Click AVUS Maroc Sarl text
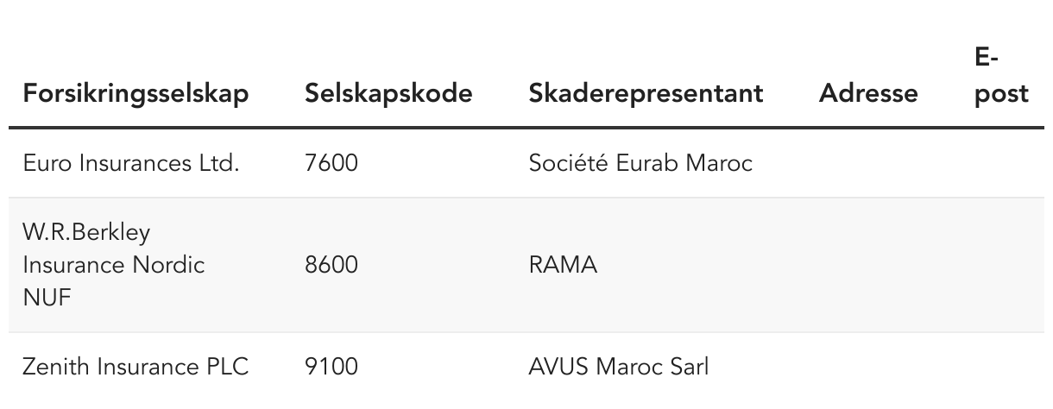1053x409 pixels. click(x=618, y=367)
